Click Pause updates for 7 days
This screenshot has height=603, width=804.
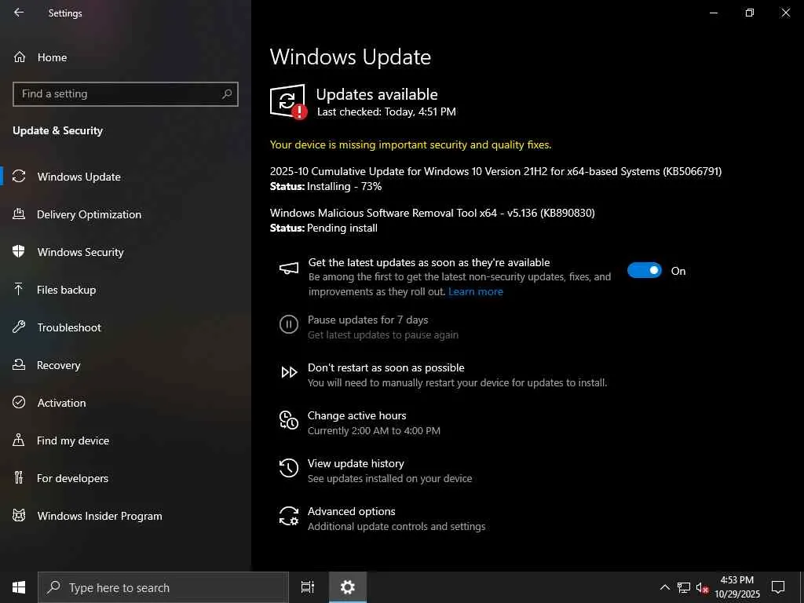(x=367, y=320)
